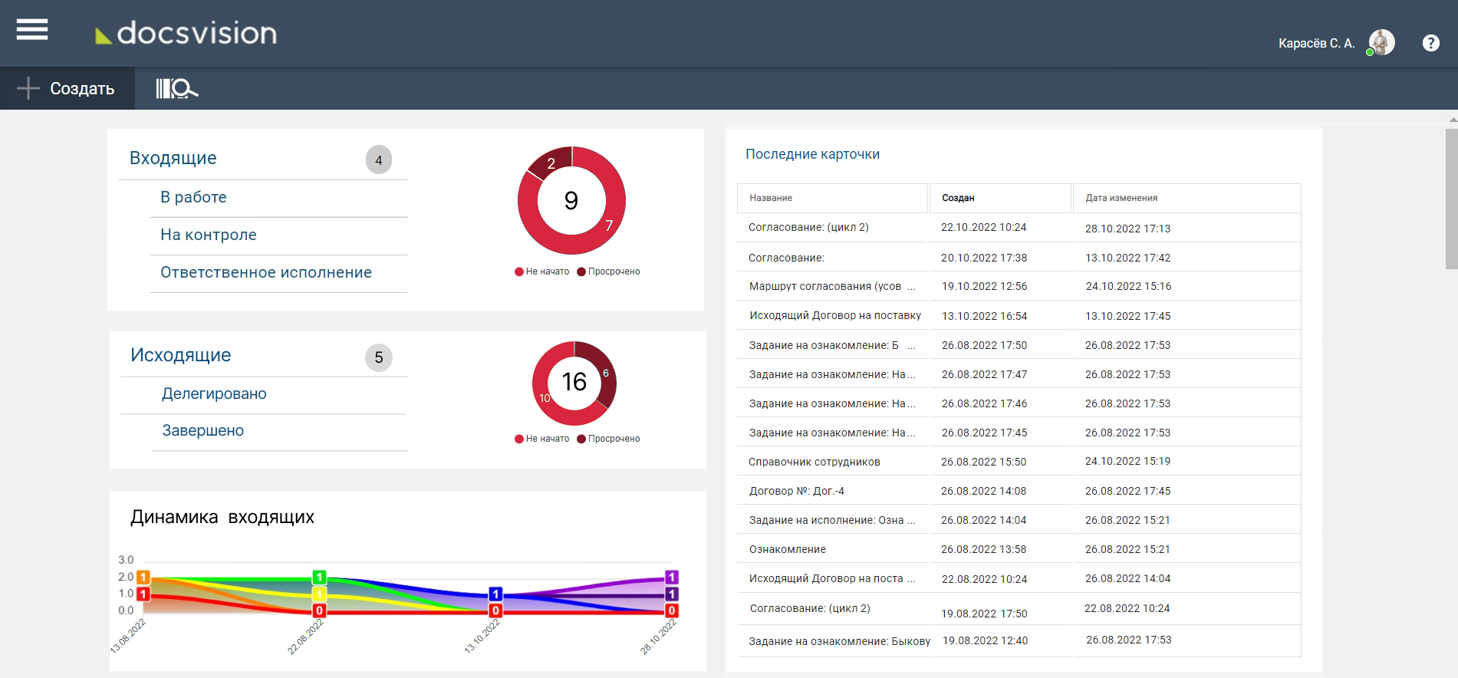
Task: Open the Справочник сотрудников card
Action: pyautogui.click(x=814, y=462)
